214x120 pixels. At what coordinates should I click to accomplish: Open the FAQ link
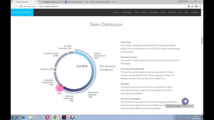tap(180, 12)
